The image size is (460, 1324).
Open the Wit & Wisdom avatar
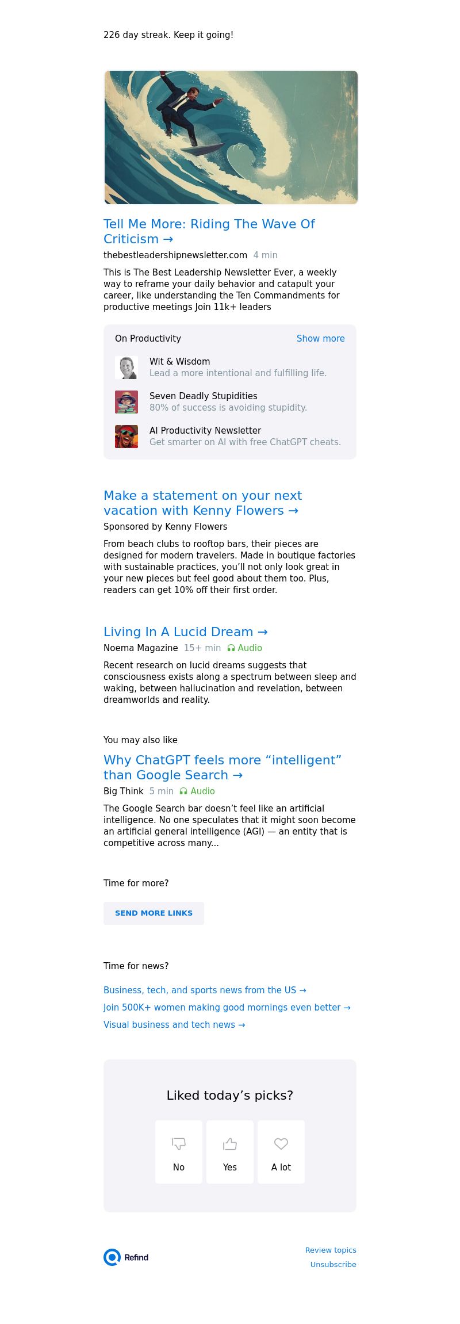point(126,368)
